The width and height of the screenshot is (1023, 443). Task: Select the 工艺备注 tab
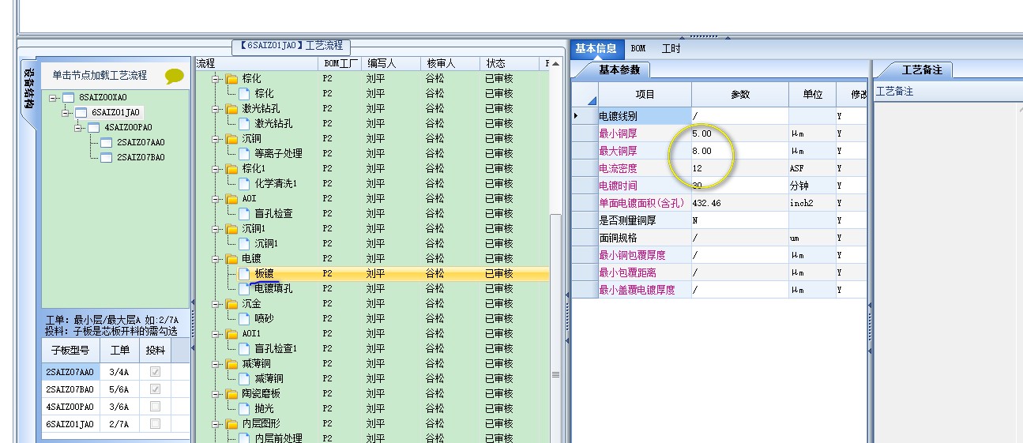[x=922, y=69]
